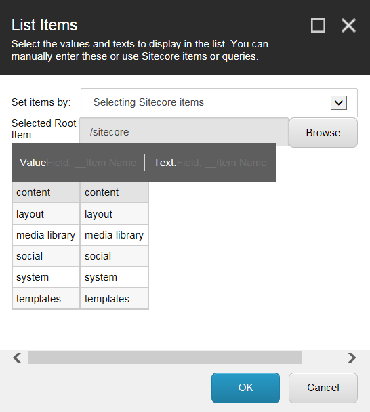
Task: Click the Selected Root Item path field
Action: [x=184, y=132]
